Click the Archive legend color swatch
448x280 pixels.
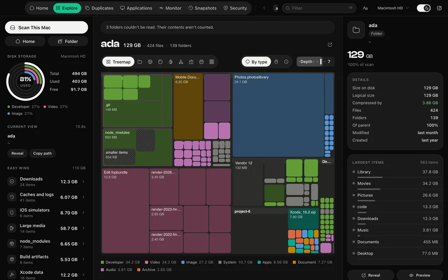(138, 270)
